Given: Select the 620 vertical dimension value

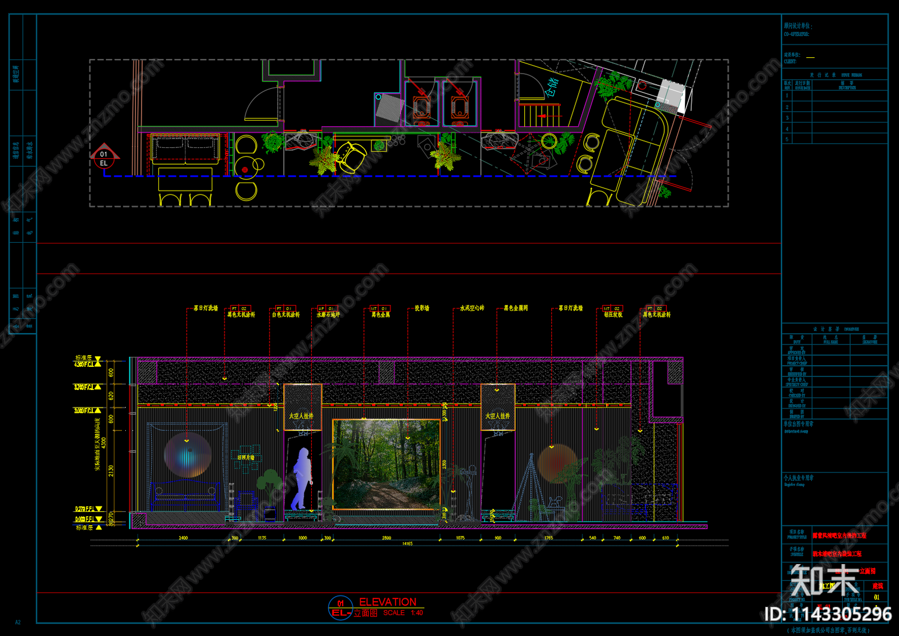Looking at the screenshot, I should click(111, 396).
